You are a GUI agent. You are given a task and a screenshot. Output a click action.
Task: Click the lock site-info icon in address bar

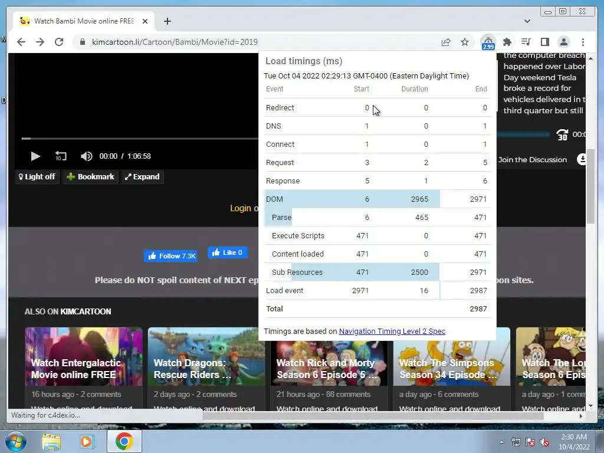tap(83, 42)
